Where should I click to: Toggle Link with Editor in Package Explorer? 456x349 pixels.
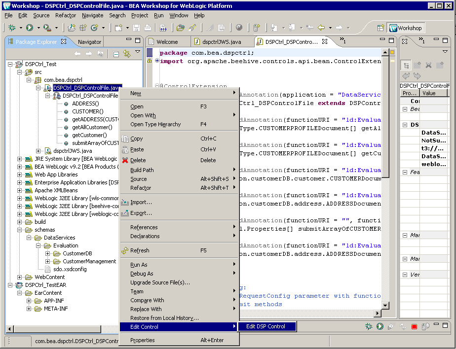coord(127,54)
